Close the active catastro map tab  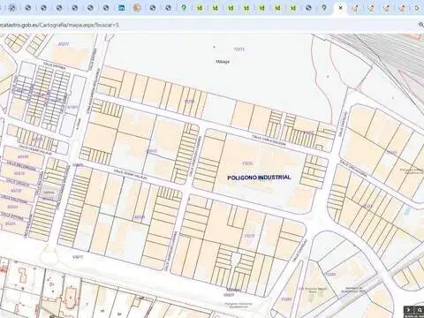[x=340, y=8]
